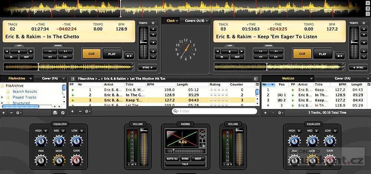Select the hard cut fade curve
Image resolution: width=371 pixels, height=174 pixels.
tap(202, 141)
